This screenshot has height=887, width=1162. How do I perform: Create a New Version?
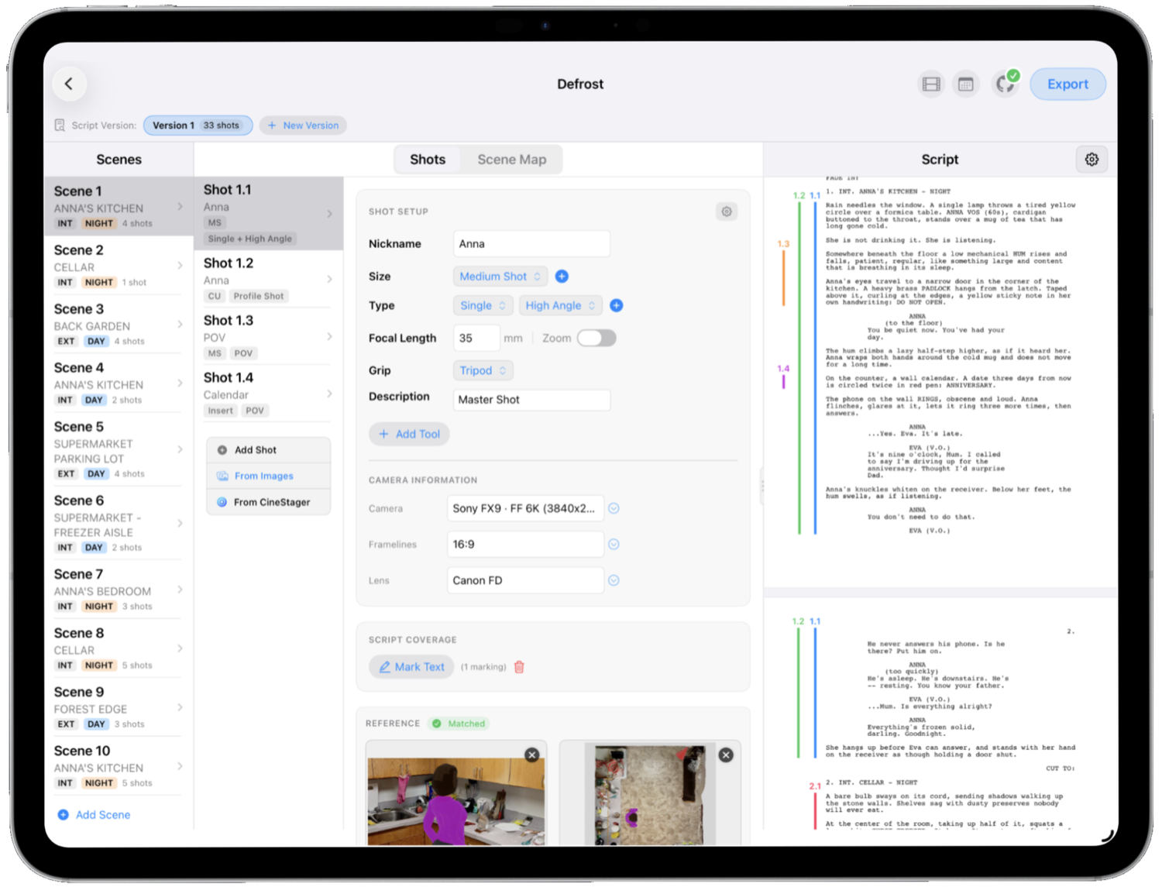click(303, 125)
